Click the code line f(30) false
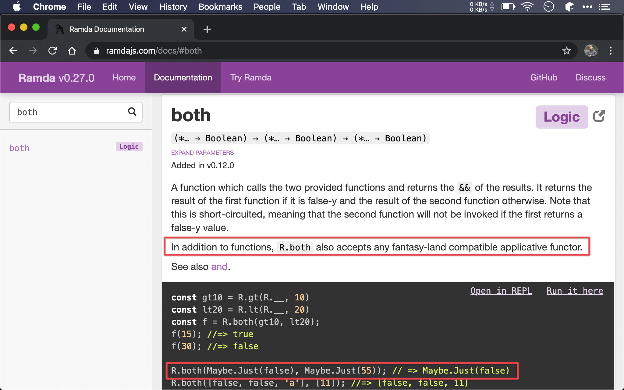Screen dimensions: 624x390 pos(215,346)
